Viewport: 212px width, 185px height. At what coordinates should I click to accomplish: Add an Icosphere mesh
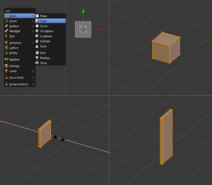[51, 36]
